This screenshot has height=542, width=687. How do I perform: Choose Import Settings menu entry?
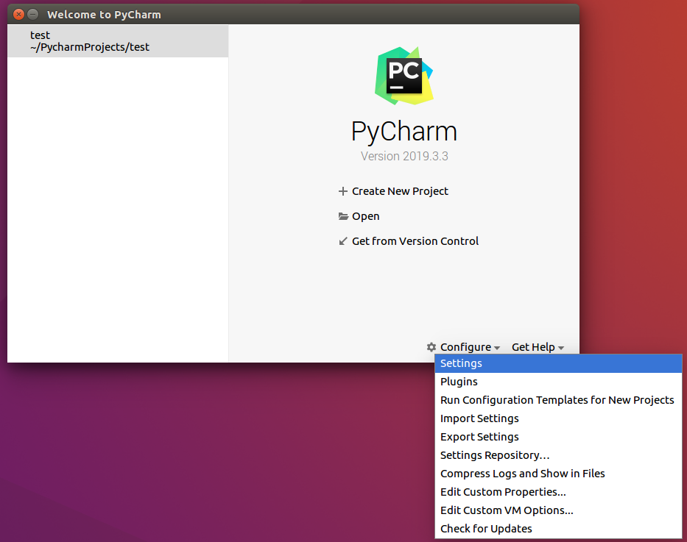click(x=558, y=418)
